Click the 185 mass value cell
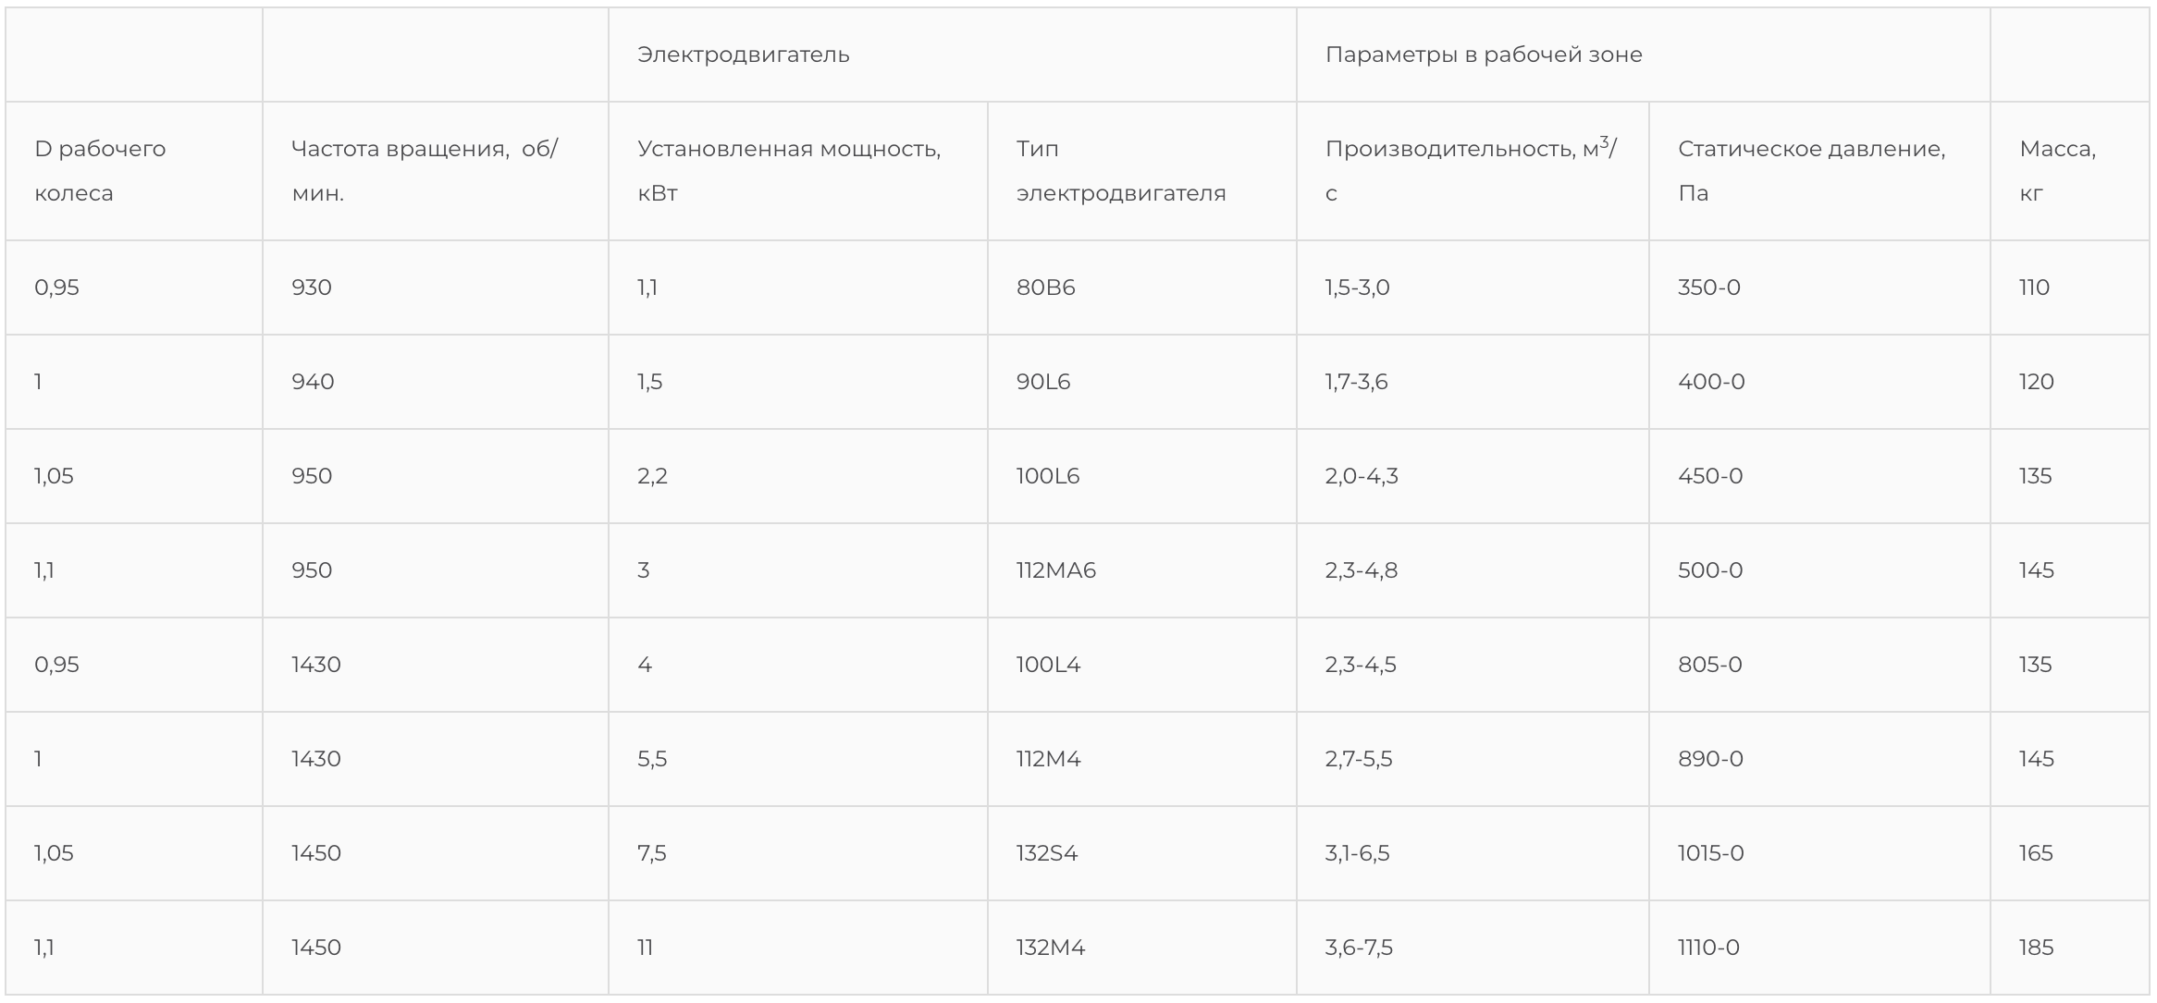This screenshot has height=1003, width=2157. (2035, 948)
